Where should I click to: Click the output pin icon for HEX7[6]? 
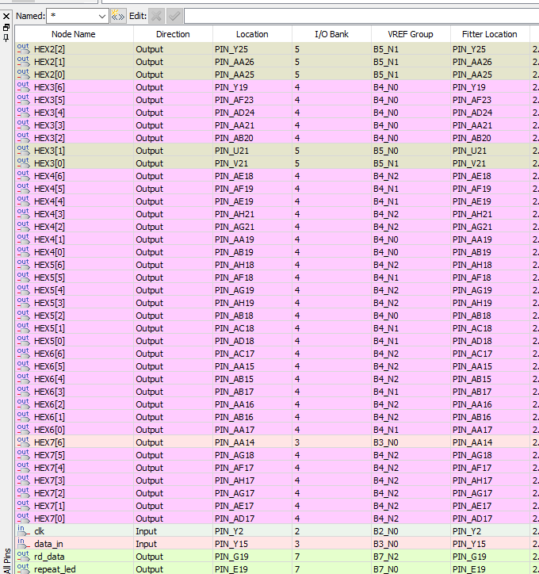[x=24, y=442]
